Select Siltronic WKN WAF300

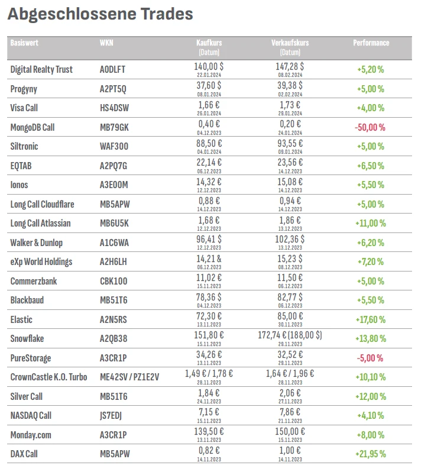pyautogui.click(x=114, y=147)
